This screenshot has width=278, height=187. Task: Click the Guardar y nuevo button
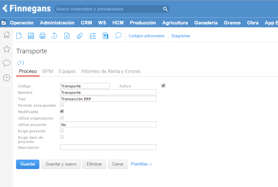tap(61, 165)
